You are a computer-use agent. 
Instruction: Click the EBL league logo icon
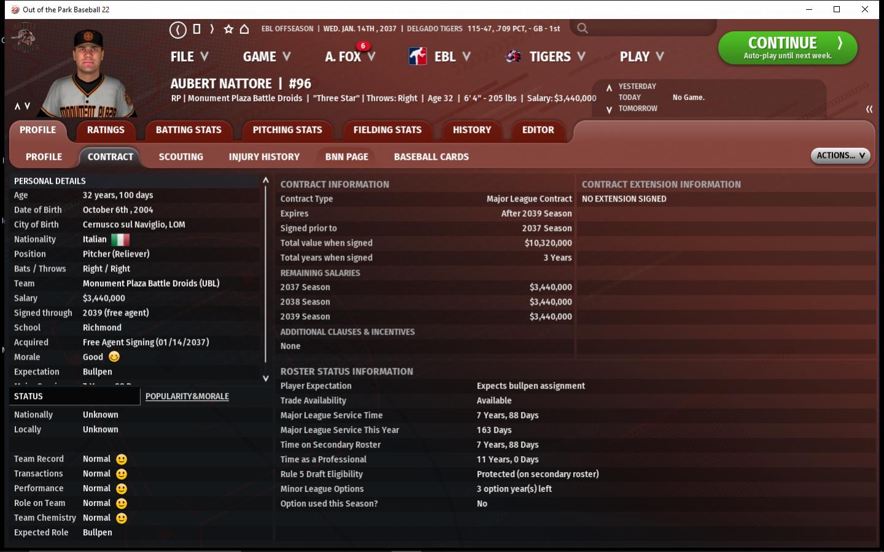[x=418, y=56]
